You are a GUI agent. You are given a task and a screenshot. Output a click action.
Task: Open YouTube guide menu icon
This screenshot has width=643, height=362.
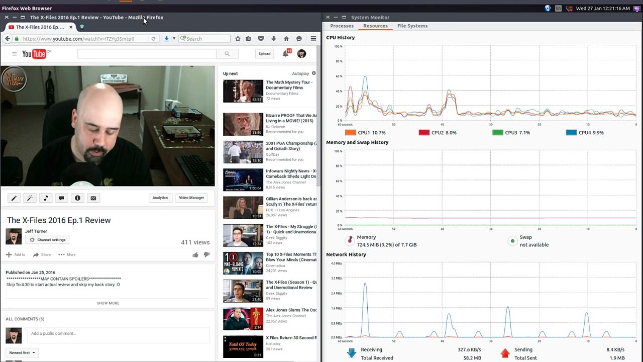coord(15,54)
